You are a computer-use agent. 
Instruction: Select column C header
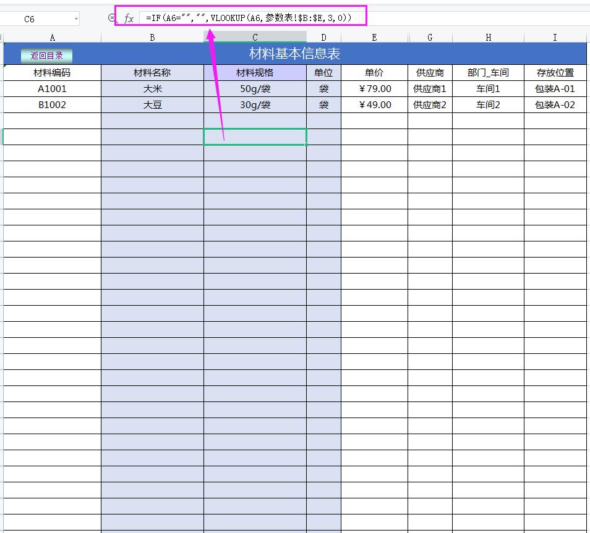pos(255,37)
